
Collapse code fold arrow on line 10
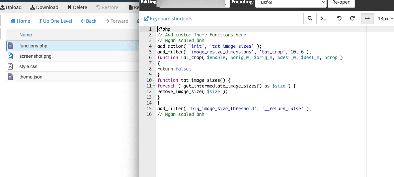coord(154,80)
